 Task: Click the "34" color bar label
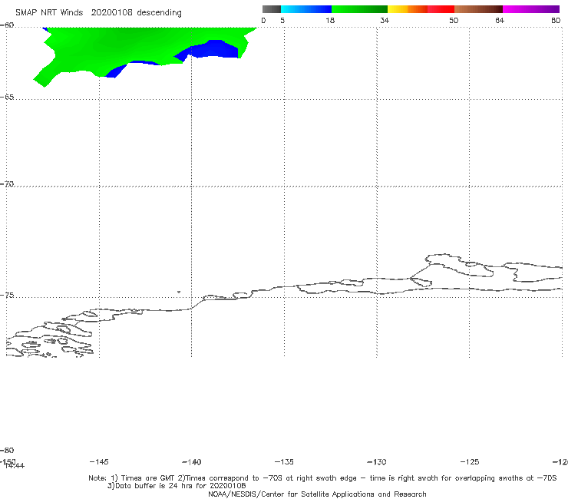click(385, 20)
